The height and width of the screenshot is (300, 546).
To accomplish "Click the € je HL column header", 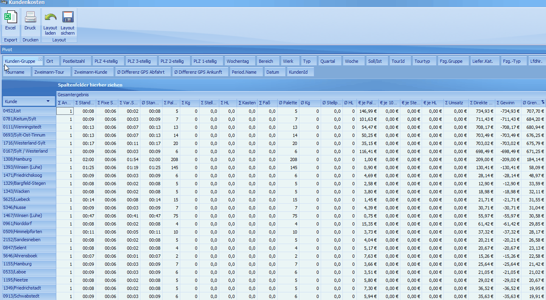I will click(433, 103).
